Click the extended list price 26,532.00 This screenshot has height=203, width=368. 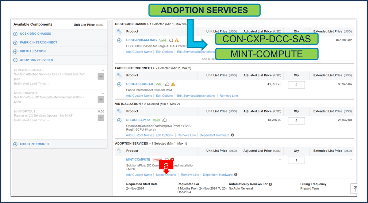(x=345, y=120)
